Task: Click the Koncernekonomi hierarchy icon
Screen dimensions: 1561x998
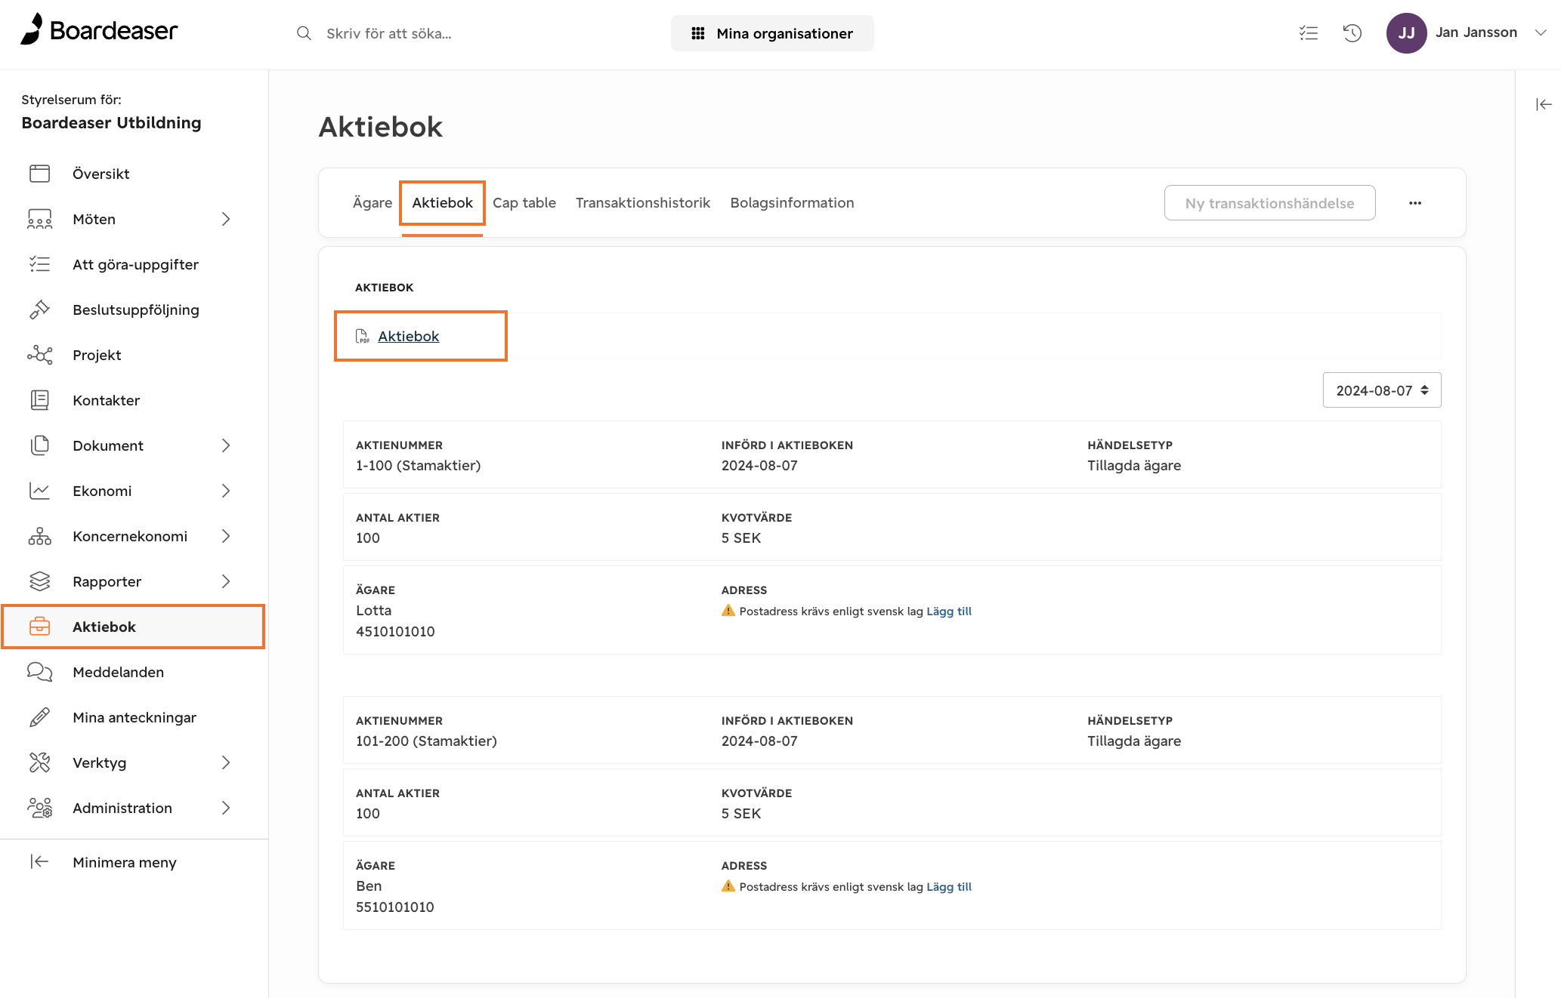Action: click(x=40, y=536)
